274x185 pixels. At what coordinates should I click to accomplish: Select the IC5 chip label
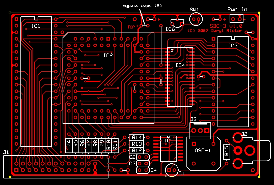(x=169, y=140)
